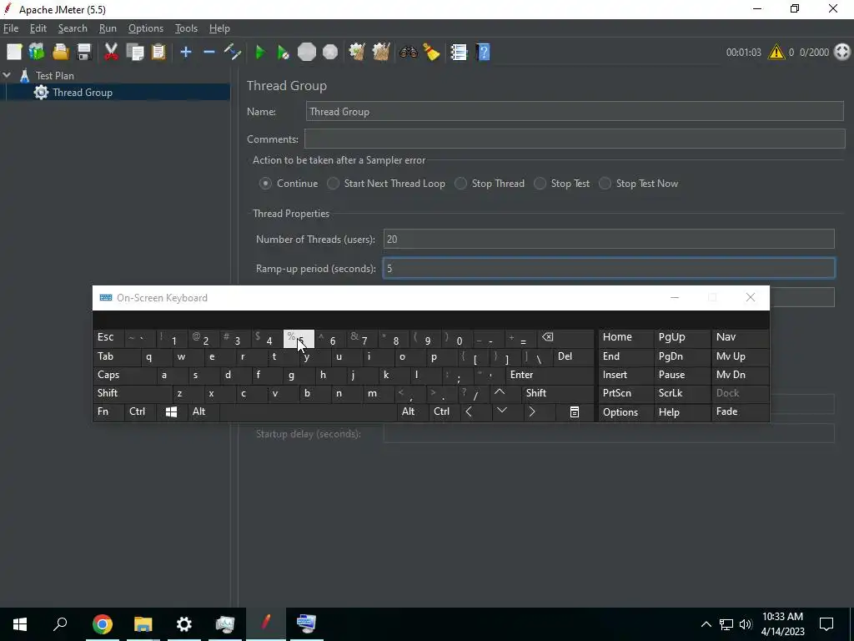Click the Toggle enable/disable toolbar icon
Screen dimensions: 854x641
point(233,53)
